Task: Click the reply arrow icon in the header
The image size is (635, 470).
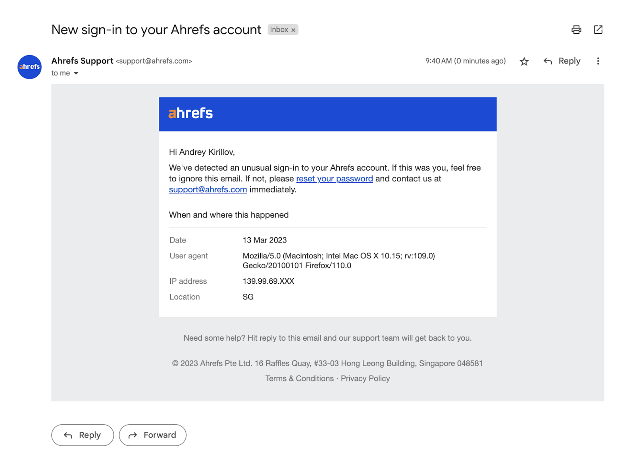Action: 548,61
